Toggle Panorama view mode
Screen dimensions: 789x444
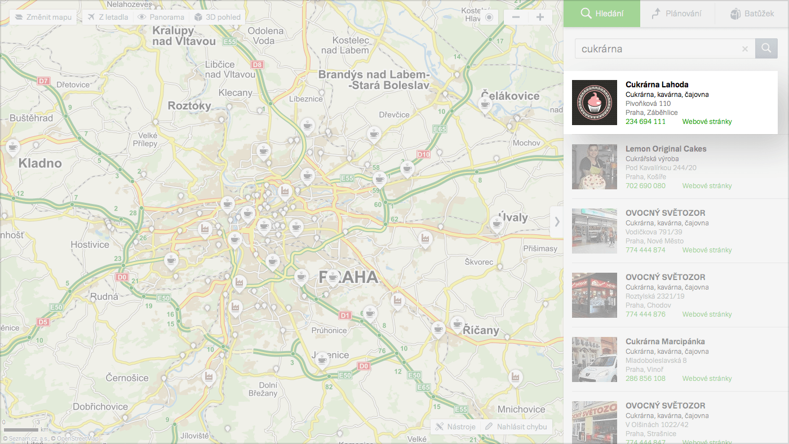pyautogui.click(x=161, y=17)
